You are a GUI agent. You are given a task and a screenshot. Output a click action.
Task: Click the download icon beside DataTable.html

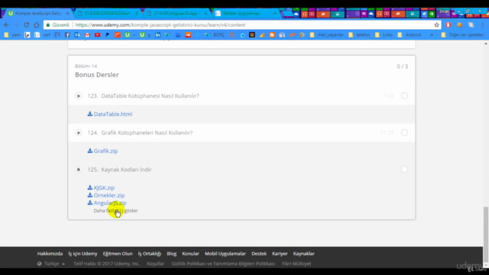click(x=90, y=114)
